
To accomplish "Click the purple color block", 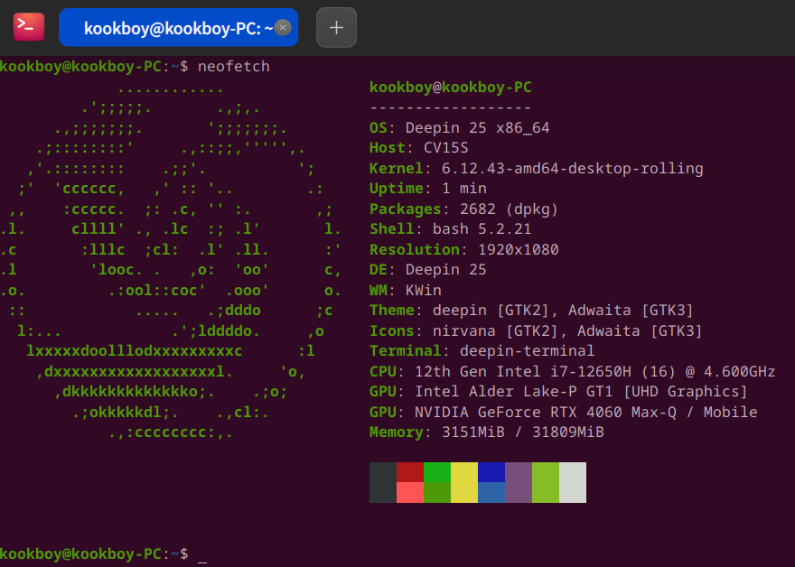I will (519, 482).
